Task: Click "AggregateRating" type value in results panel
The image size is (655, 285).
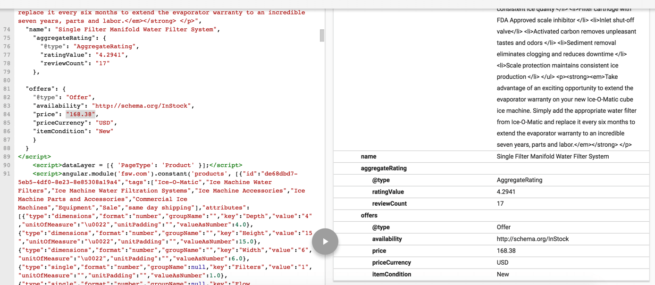Action: pos(520,180)
